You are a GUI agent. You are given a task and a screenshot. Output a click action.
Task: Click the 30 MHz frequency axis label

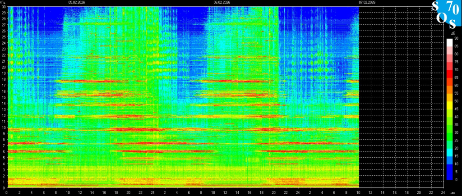pos(3,7)
